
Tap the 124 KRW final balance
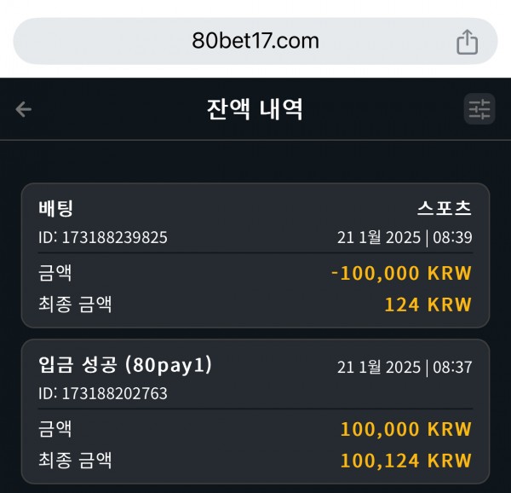[x=428, y=304]
